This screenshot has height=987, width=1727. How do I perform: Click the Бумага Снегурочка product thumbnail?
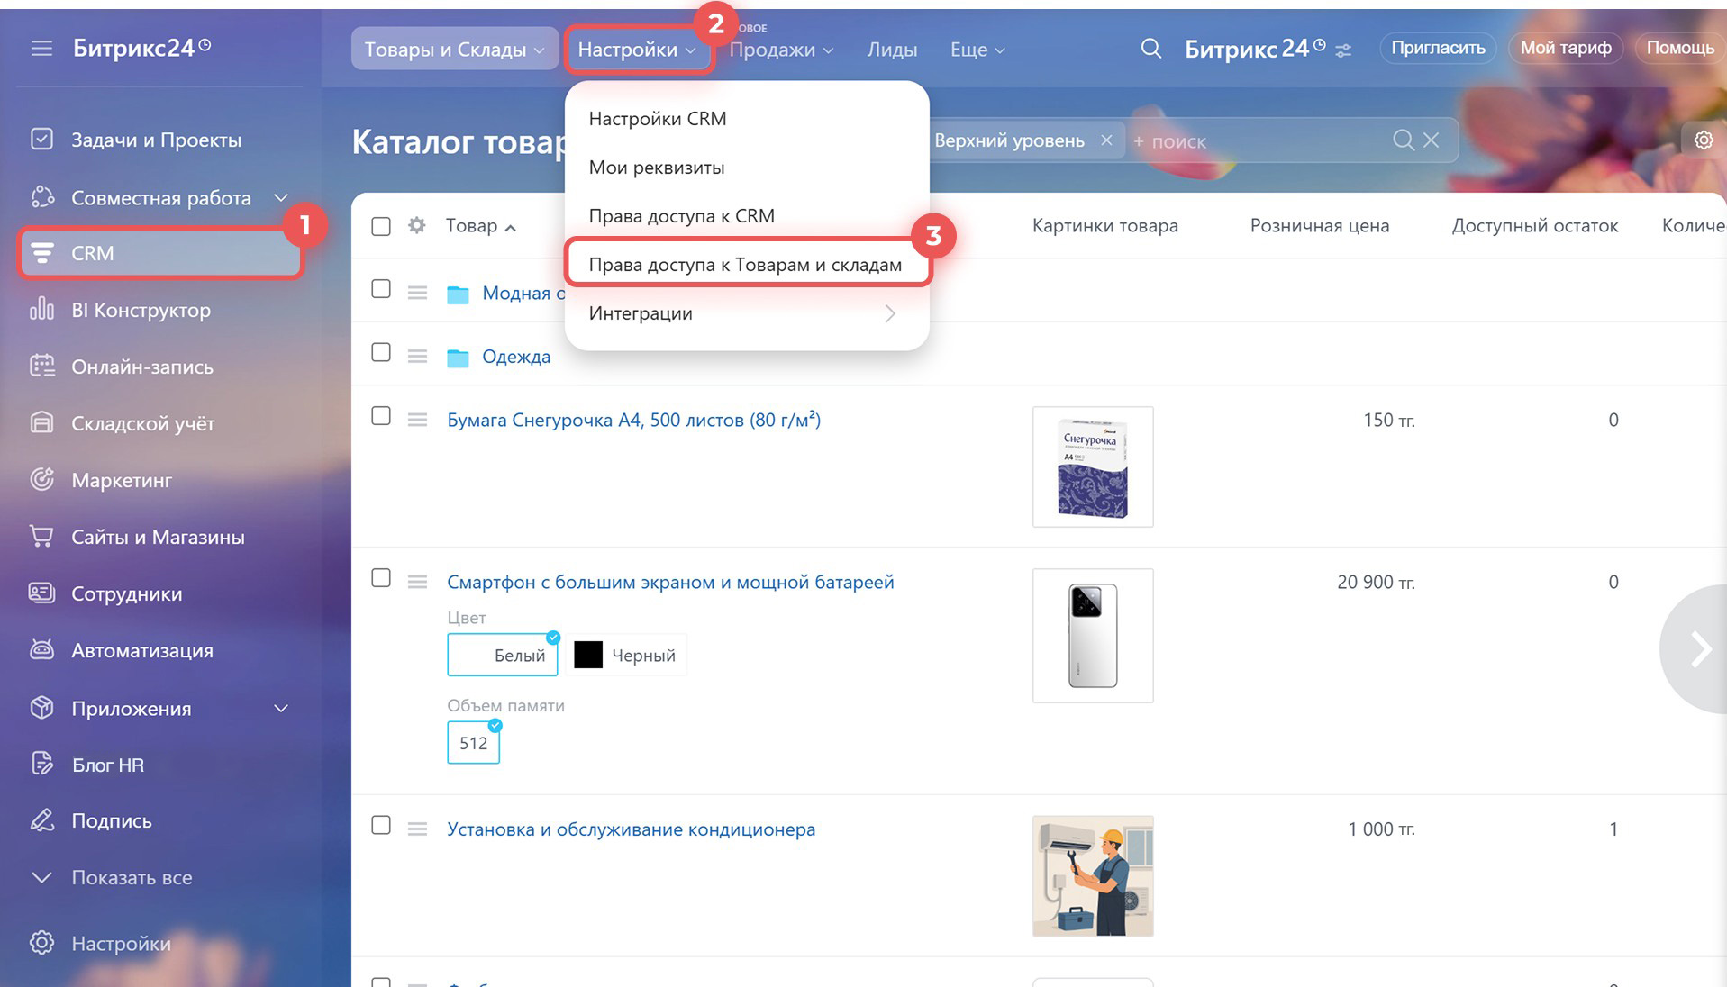1092,466
